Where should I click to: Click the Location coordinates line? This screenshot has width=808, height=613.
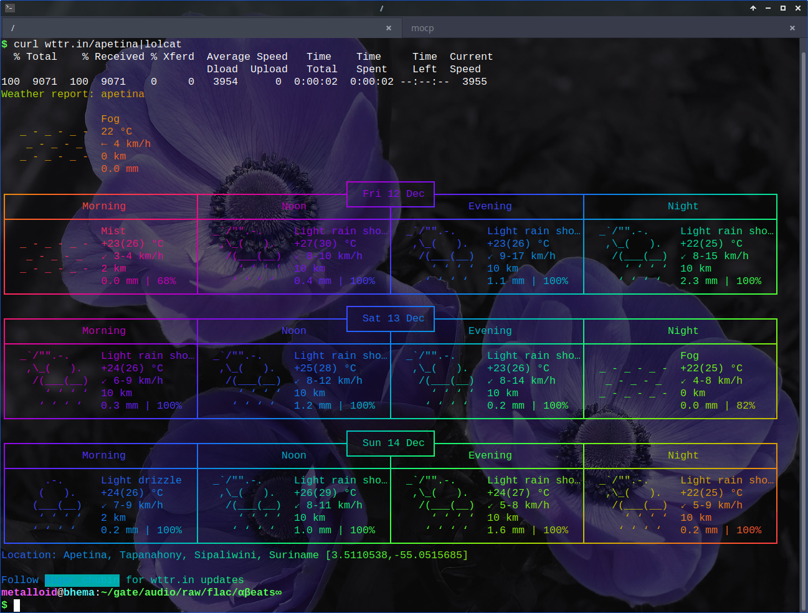[x=234, y=555]
